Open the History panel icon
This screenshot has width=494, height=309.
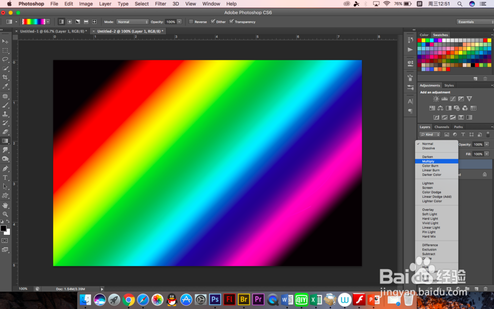coord(410,40)
